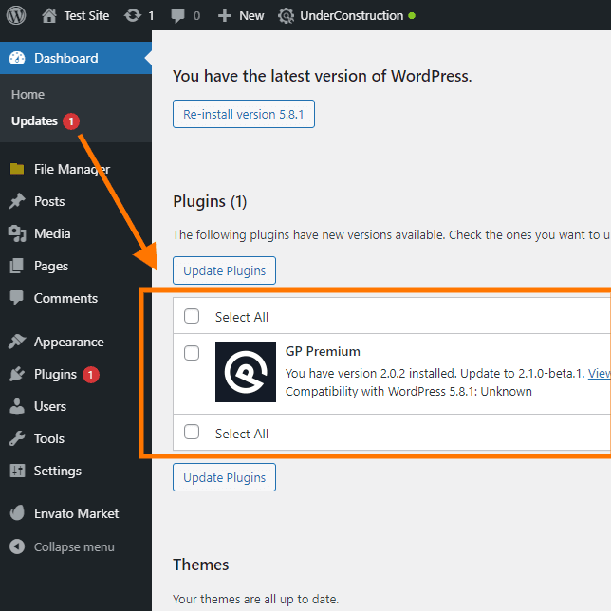Viewport: 611px width, 611px height.
Task: Open the Settings menu
Action: [58, 471]
